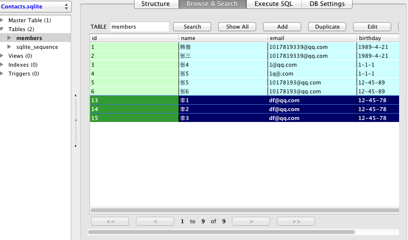Select the row with name 李1

pos(245,100)
